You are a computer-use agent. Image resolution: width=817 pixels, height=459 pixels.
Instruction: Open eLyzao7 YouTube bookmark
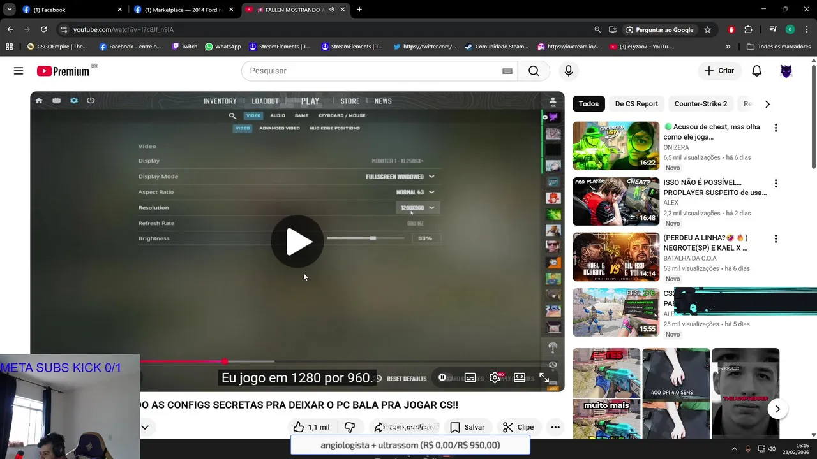point(641,47)
